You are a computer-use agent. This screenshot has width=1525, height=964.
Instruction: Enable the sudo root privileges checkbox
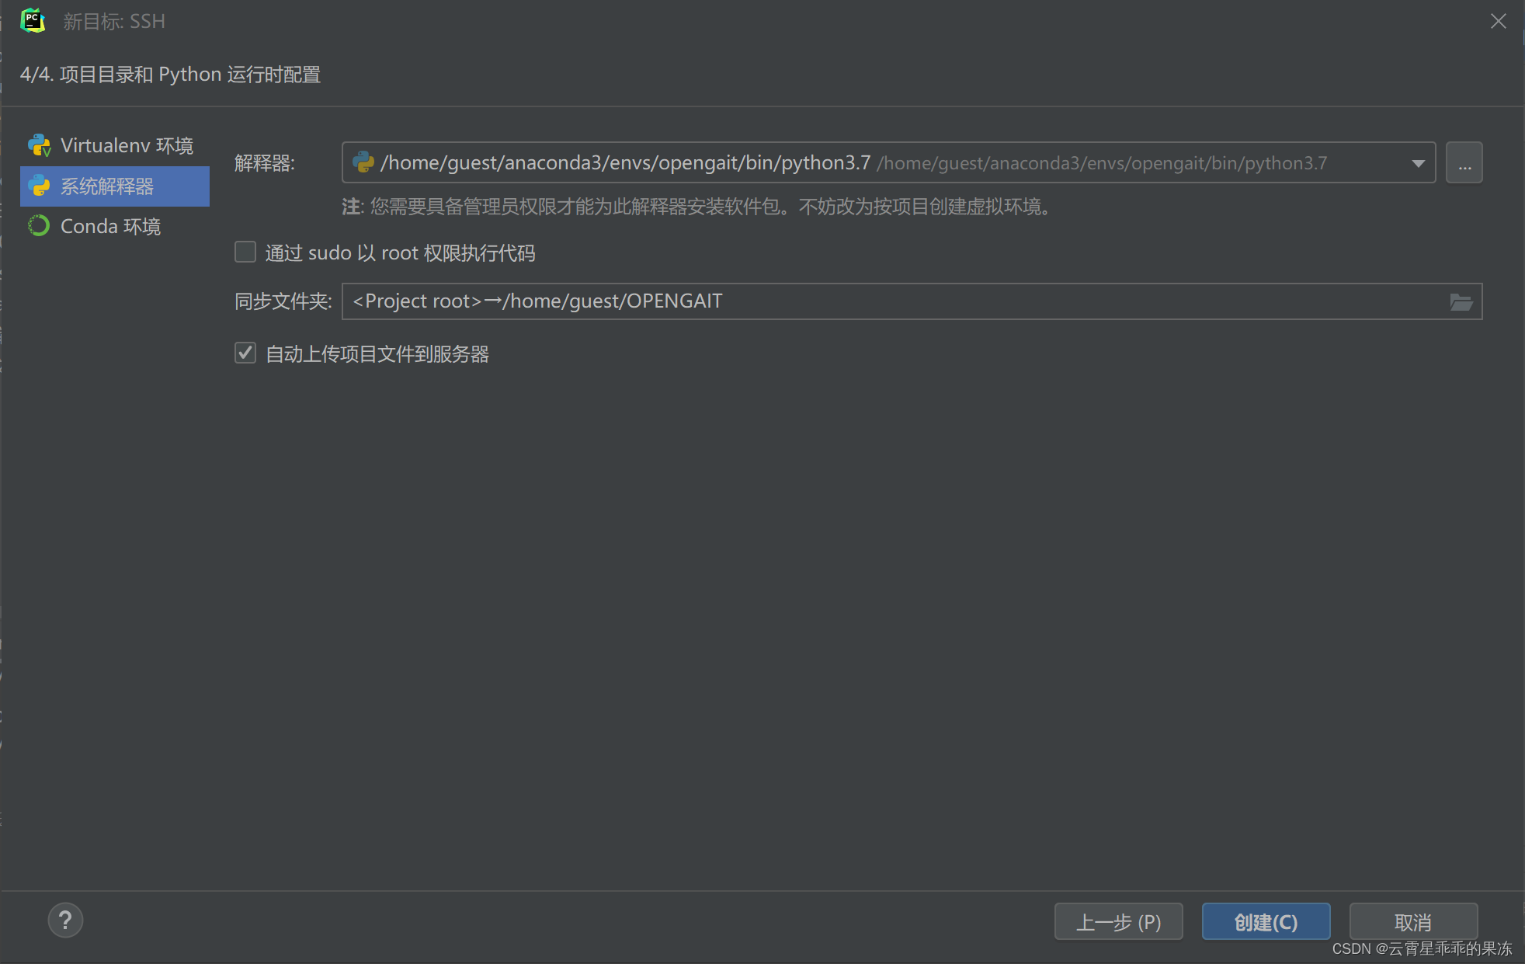click(x=245, y=252)
